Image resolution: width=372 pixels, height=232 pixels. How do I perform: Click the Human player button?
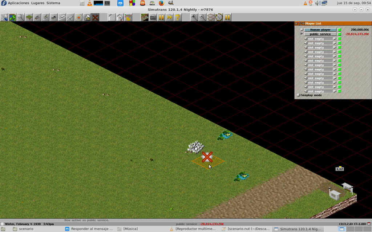pyautogui.click(x=320, y=30)
